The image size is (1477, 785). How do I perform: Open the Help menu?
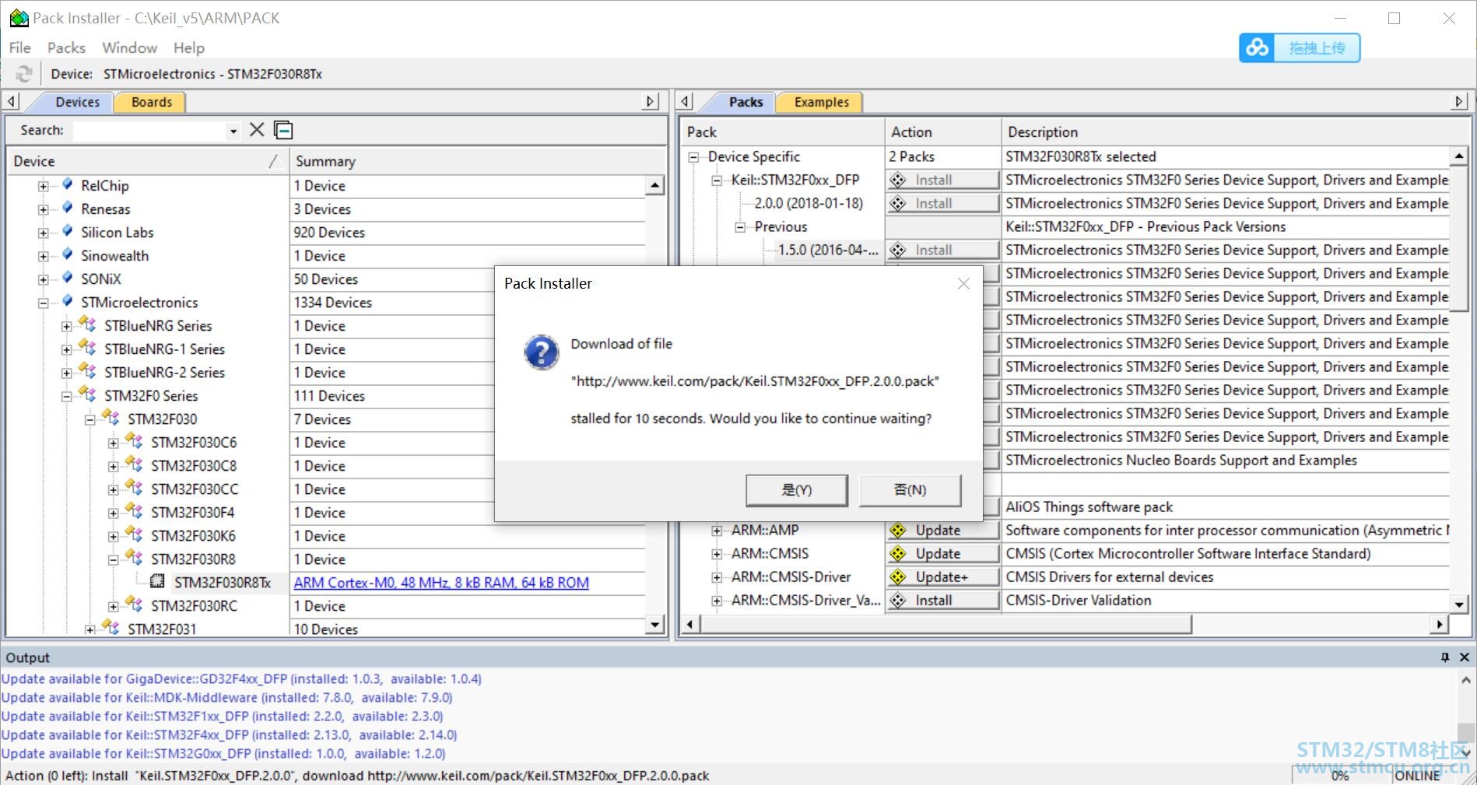[188, 47]
